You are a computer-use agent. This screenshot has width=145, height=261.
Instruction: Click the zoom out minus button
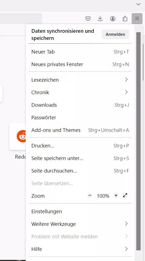[x=90, y=195]
